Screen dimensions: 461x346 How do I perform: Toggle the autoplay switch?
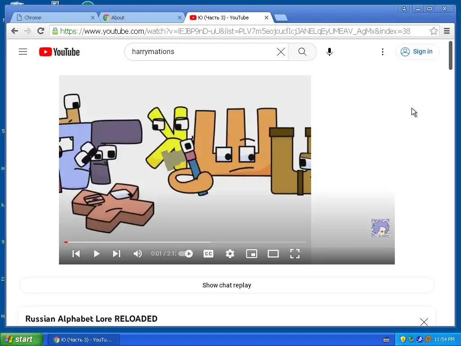186,254
